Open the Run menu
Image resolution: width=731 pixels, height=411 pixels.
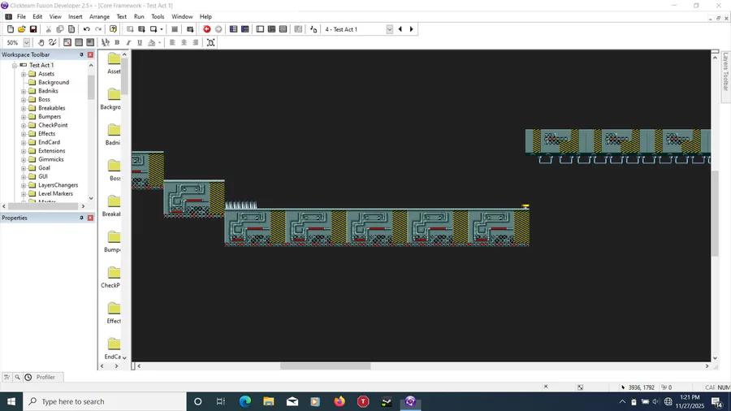click(139, 16)
